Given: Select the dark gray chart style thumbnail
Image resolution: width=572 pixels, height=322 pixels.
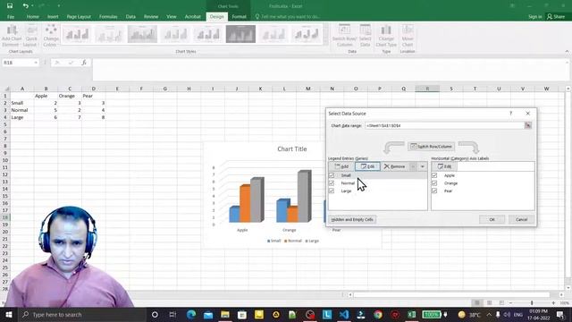Looking at the screenshot, I should tap(240, 34).
